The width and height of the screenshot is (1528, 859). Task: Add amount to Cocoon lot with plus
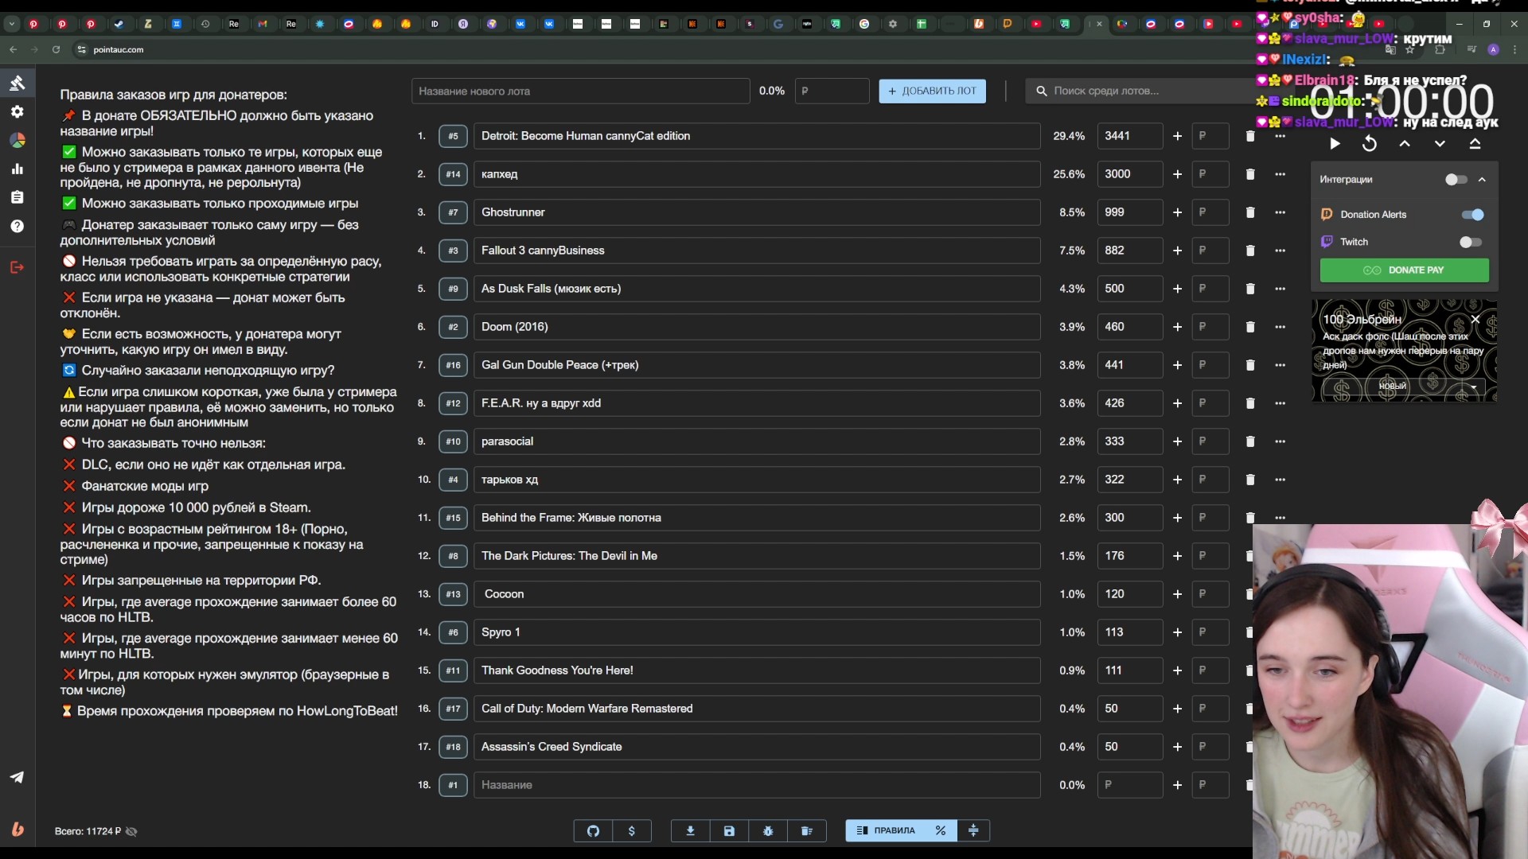(x=1177, y=594)
